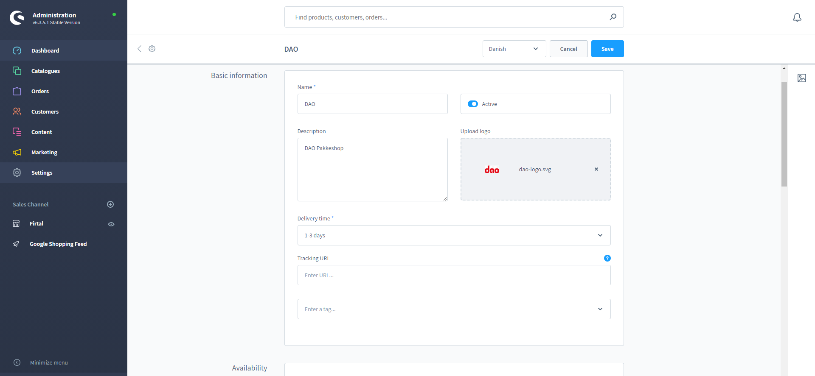Open Google Shopping Feed channel
815x376 pixels.
58,244
